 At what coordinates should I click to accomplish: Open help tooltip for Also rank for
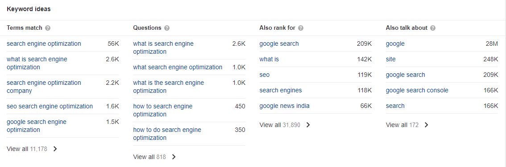pos(301,28)
